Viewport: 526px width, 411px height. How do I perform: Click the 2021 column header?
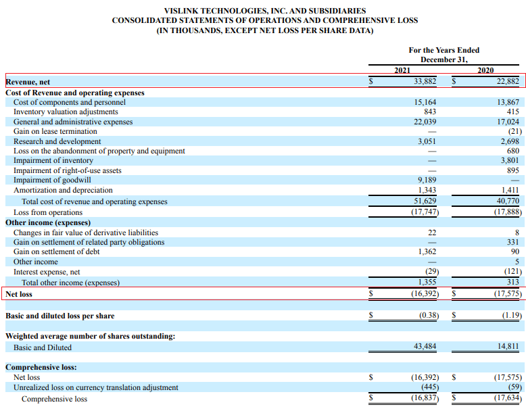402,70
